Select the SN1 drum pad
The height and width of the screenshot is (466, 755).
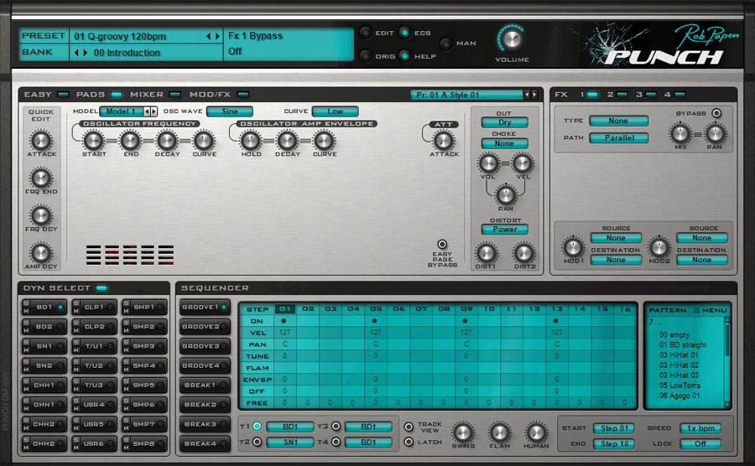tap(44, 346)
